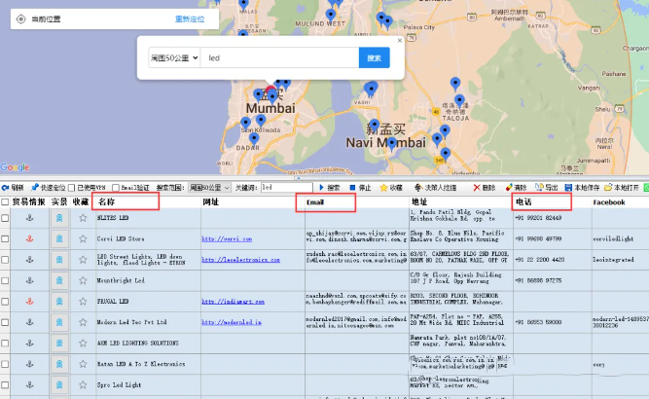Viewport: 649px width, 399px height.
Task: Click anchor icon in Mountbright Led row
Action: point(30,280)
